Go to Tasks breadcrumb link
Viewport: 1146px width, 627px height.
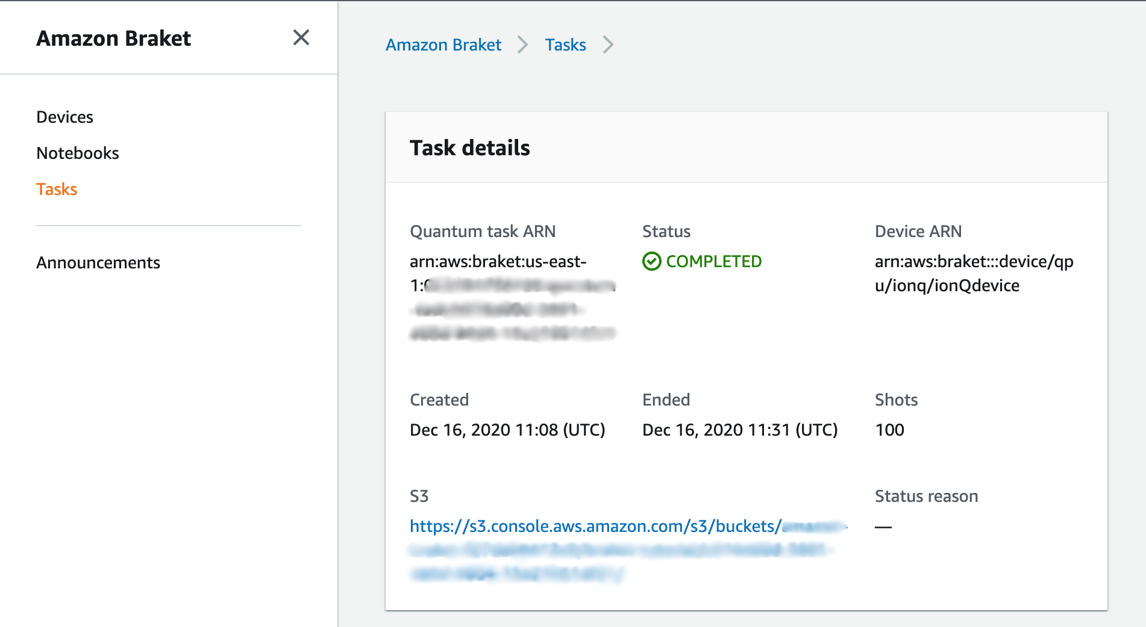point(565,45)
